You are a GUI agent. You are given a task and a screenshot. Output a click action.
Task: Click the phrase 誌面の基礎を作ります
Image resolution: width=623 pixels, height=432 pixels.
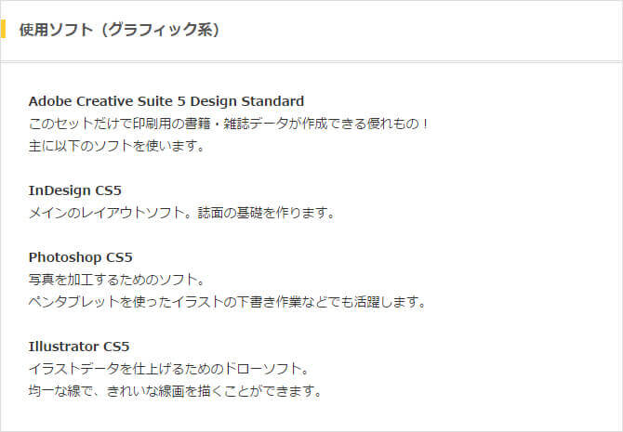point(266,214)
